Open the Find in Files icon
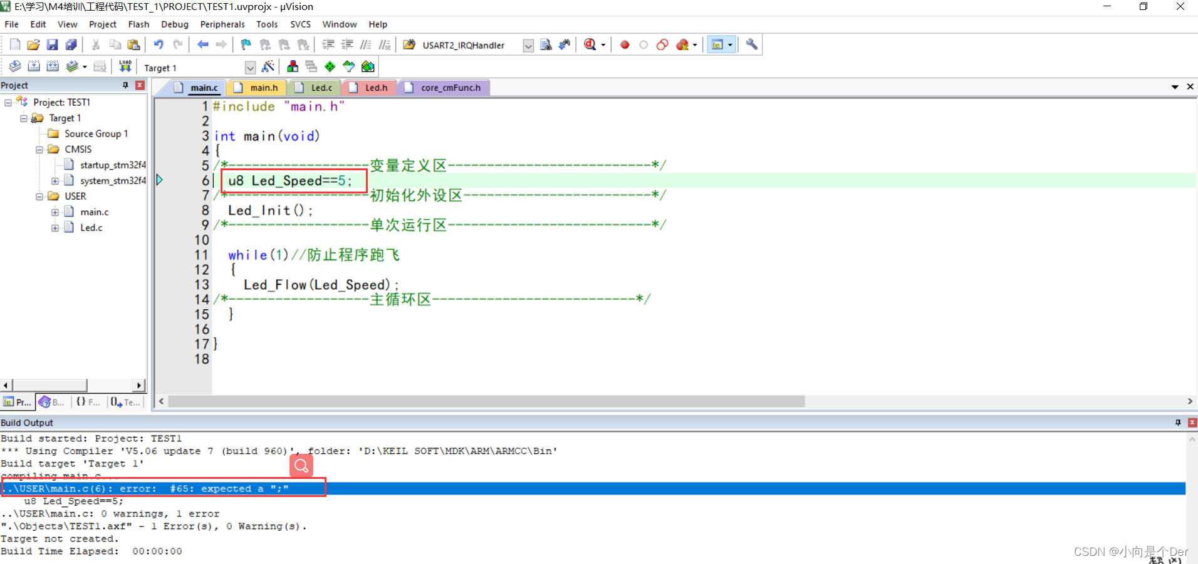This screenshot has width=1198, height=564. [410, 44]
